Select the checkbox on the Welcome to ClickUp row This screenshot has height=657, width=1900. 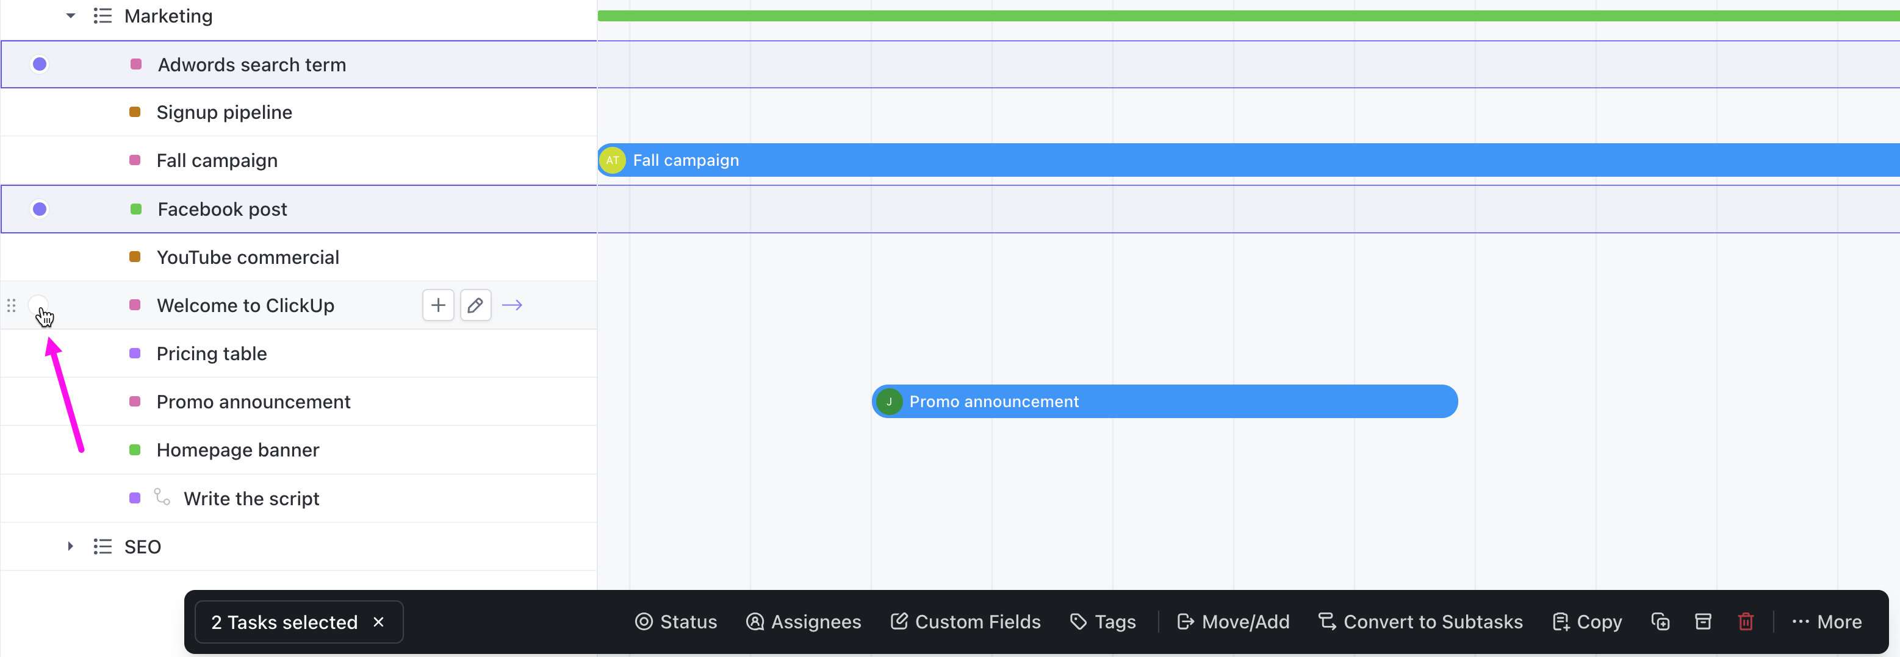[x=39, y=304]
